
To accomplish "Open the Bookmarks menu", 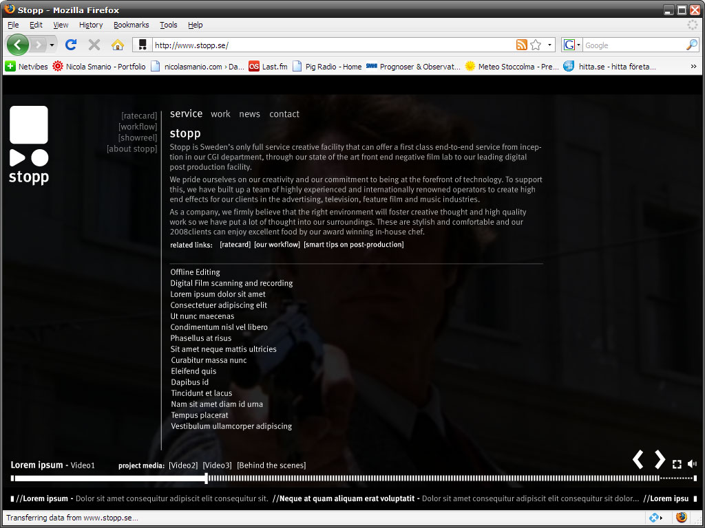I will tap(131, 25).
